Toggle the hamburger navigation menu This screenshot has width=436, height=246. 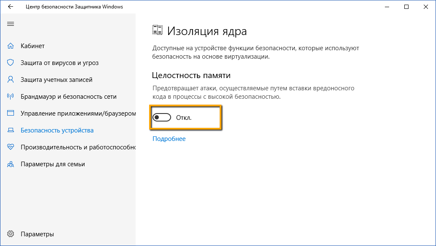point(11,24)
